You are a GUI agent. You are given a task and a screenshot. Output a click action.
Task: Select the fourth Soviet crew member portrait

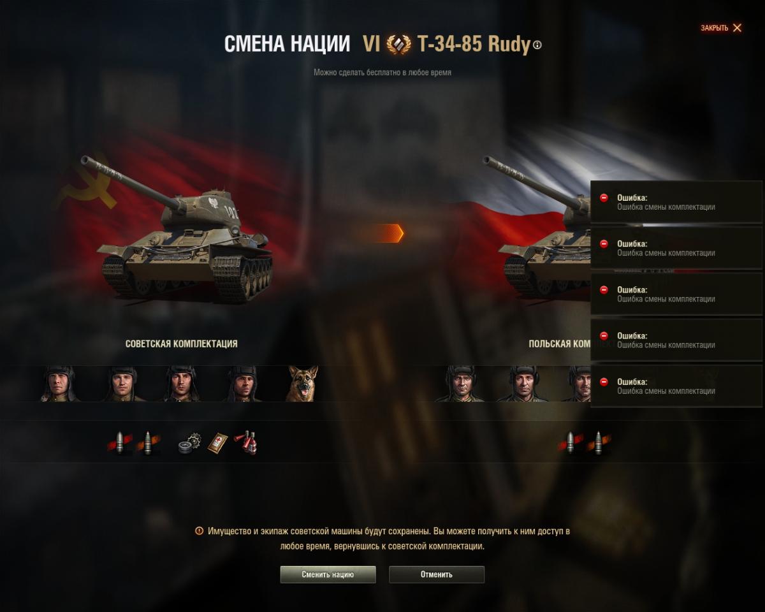pyautogui.click(x=243, y=383)
